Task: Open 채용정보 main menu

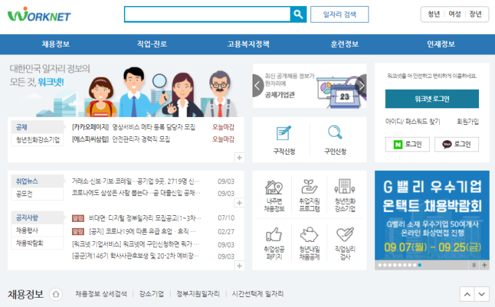Action: 55,44
